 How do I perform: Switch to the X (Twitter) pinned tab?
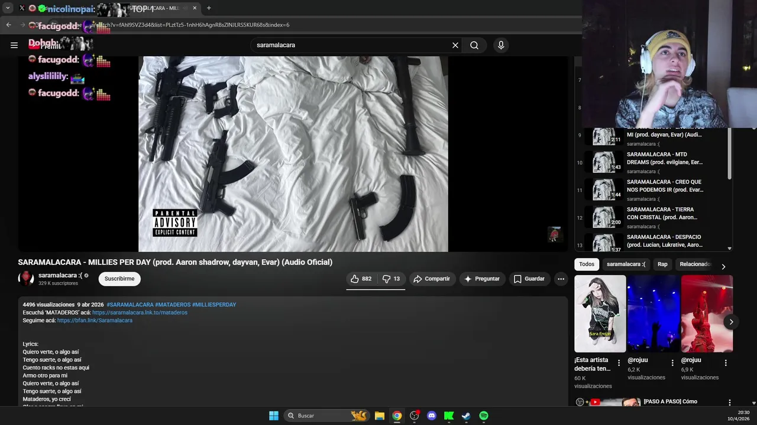22,8
